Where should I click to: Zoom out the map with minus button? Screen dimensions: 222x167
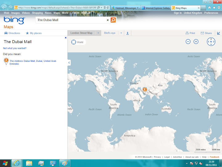pos(188,42)
